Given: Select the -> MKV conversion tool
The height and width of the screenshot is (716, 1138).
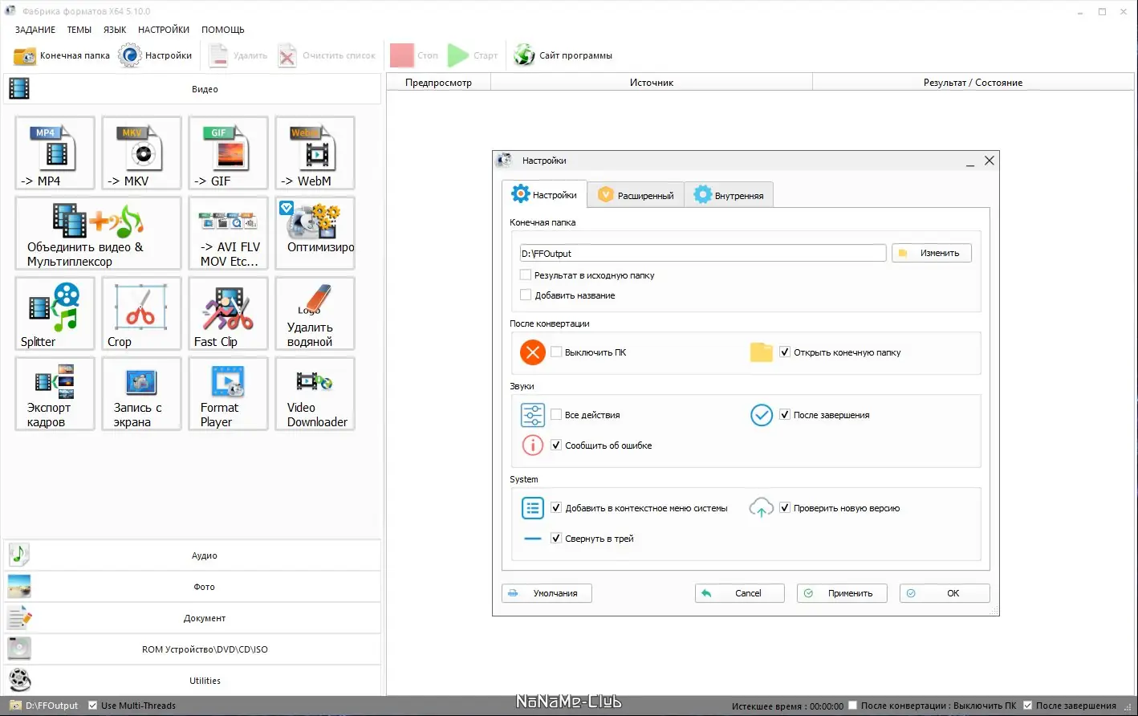Looking at the screenshot, I should 141,153.
